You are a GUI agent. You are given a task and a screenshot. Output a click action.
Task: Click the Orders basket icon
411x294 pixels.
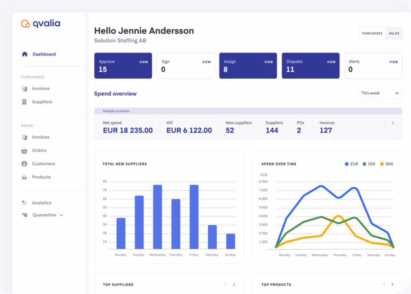click(x=24, y=151)
